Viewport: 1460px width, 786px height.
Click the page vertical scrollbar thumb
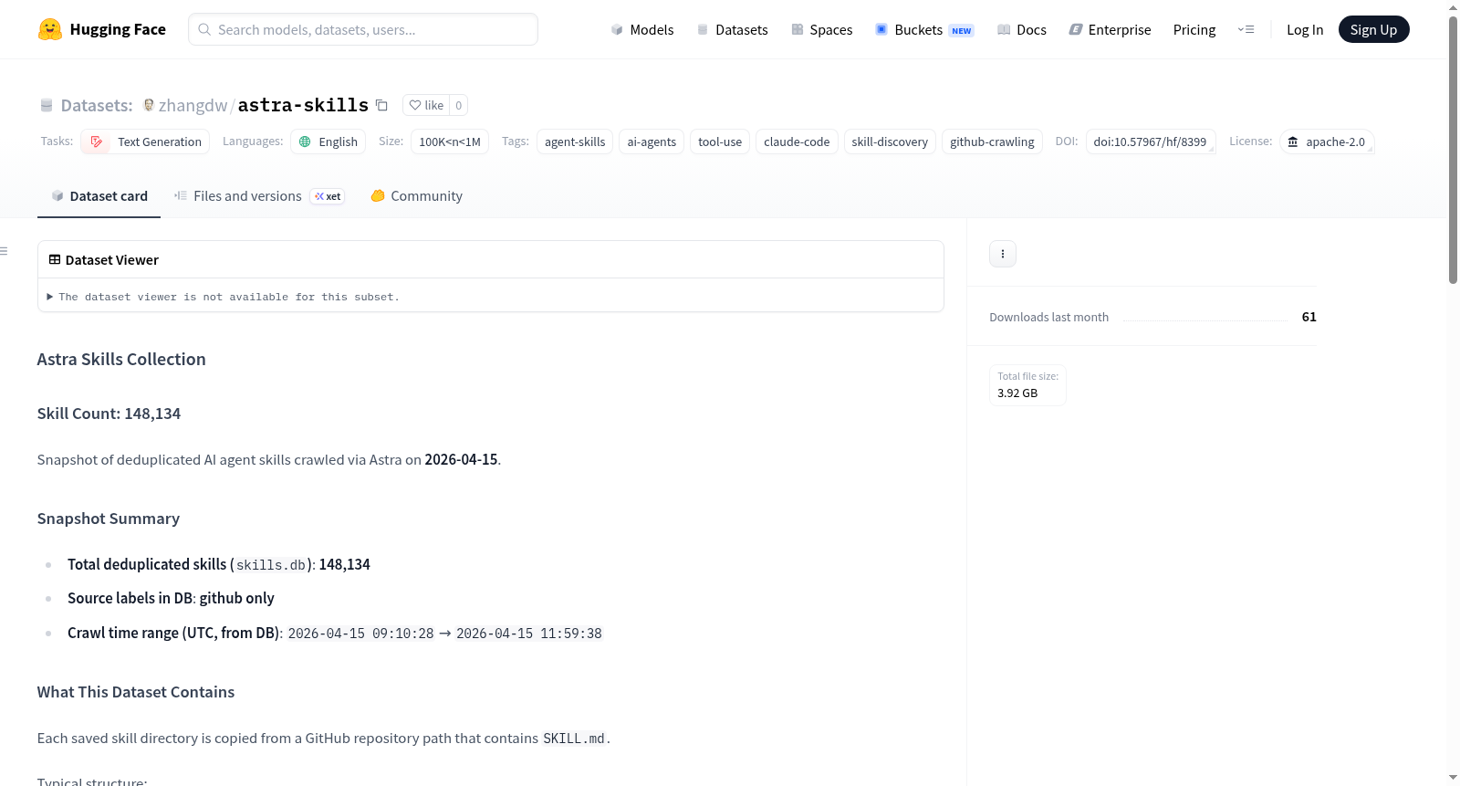pos(1453,151)
